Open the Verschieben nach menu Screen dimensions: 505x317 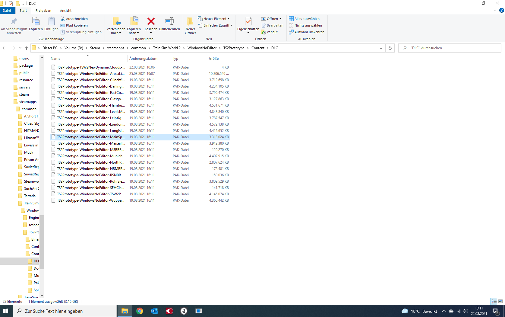[116, 26]
